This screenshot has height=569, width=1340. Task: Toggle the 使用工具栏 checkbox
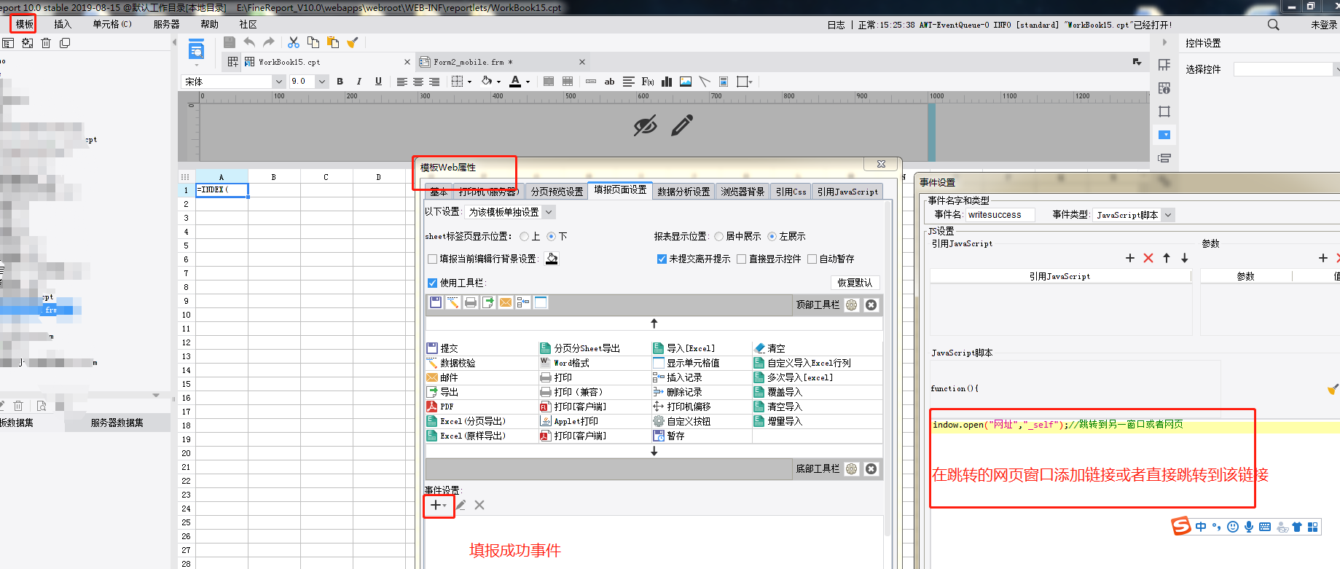(x=433, y=283)
